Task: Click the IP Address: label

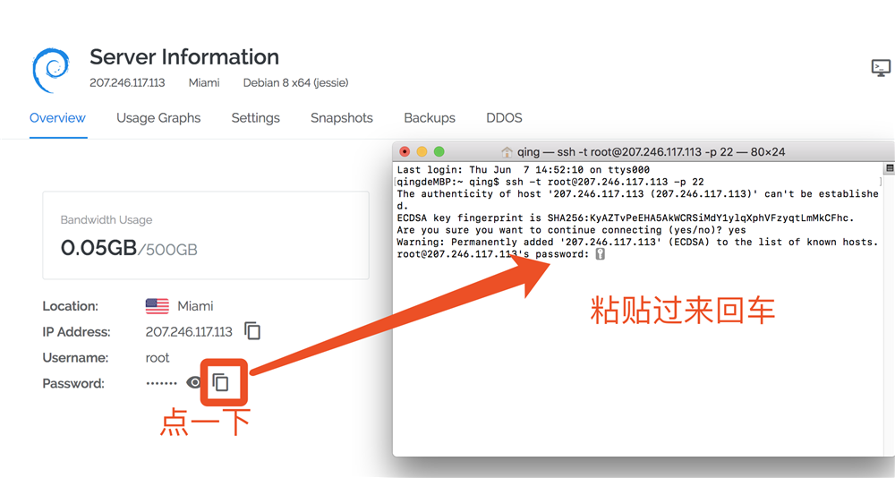Action: pos(76,332)
